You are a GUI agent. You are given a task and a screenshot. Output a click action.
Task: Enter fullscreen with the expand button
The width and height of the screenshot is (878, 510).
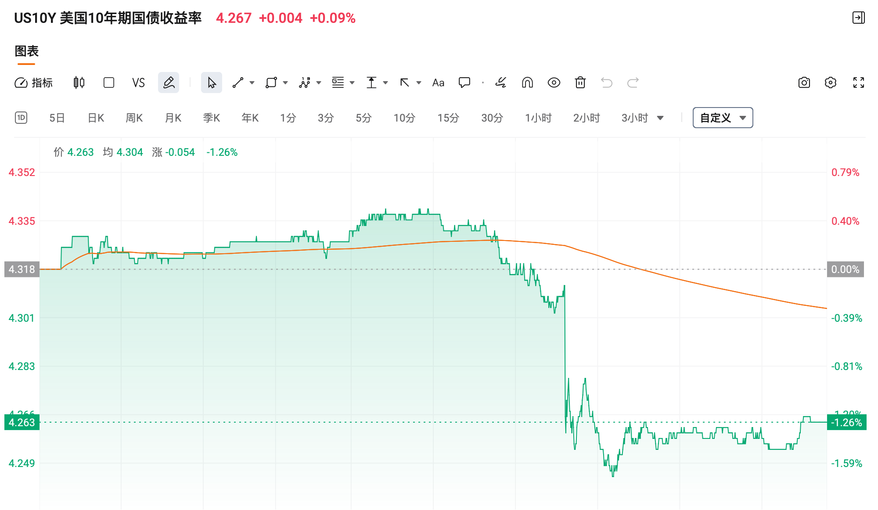click(858, 83)
